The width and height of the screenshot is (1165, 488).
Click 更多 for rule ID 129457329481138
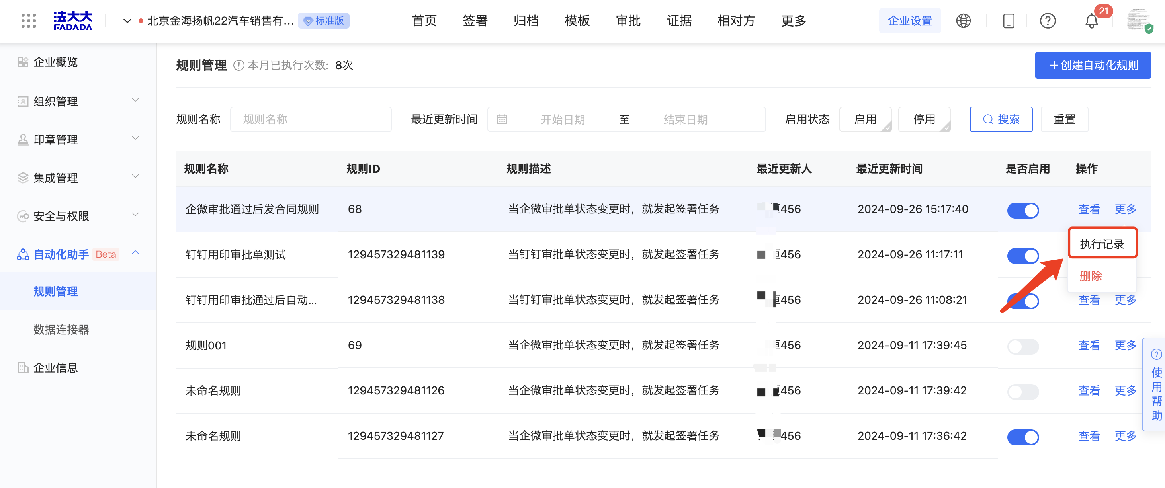(1125, 300)
